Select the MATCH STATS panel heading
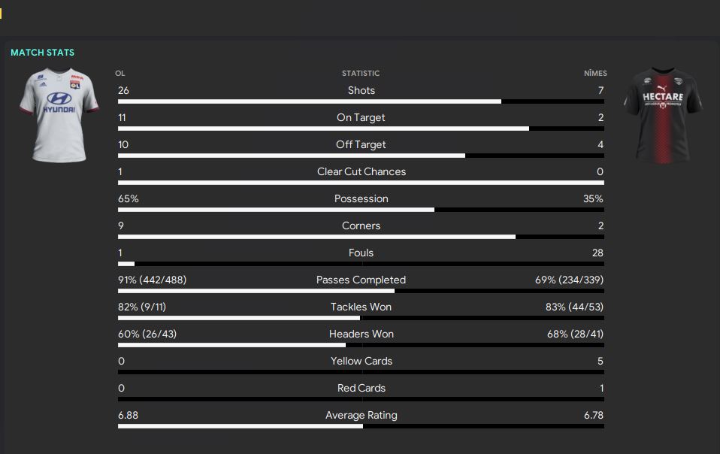The width and height of the screenshot is (720, 454). tap(43, 53)
